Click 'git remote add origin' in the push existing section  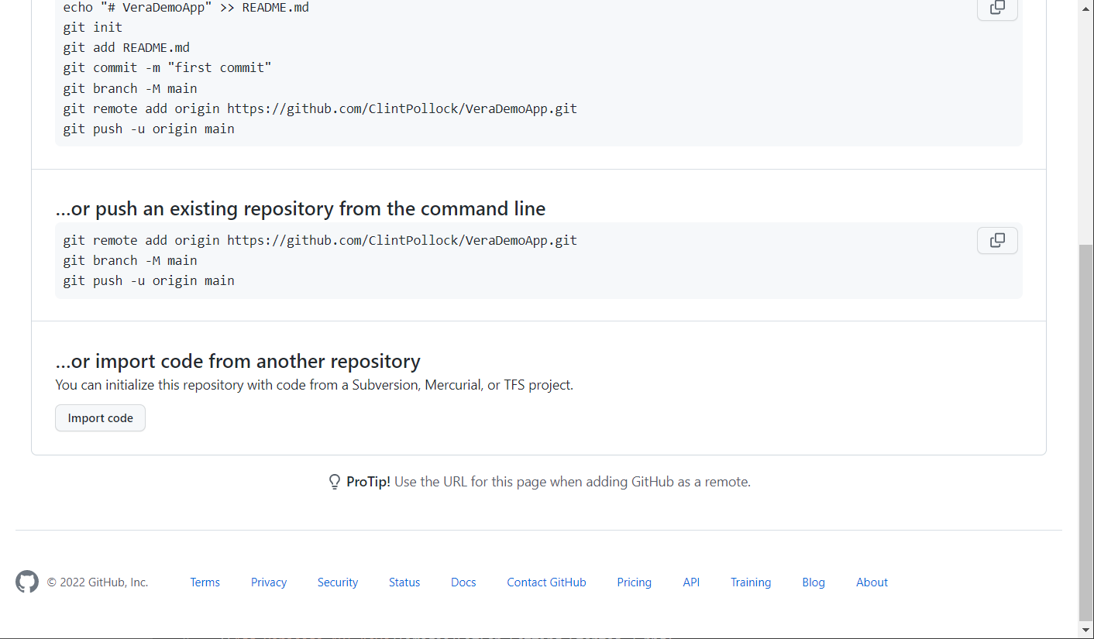point(320,240)
